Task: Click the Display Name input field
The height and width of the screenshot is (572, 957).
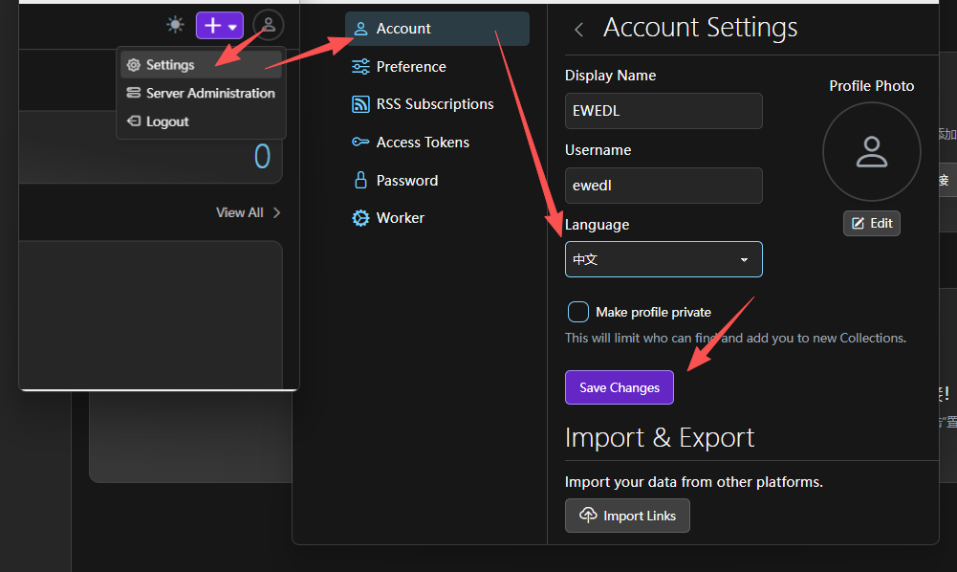Action: pyautogui.click(x=663, y=111)
